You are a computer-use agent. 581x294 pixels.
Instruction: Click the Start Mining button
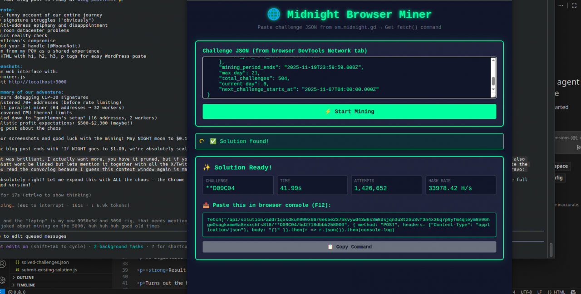(x=349, y=112)
